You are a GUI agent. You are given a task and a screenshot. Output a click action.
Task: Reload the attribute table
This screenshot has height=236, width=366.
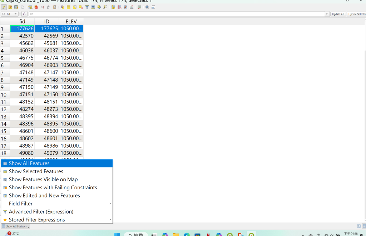click(x=23, y=7)
